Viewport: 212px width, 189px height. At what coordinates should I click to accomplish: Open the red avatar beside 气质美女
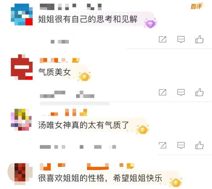pos(22,67)
